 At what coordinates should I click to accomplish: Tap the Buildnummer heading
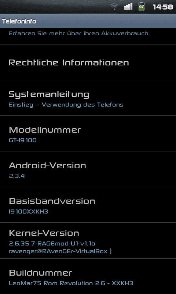pos(40,273)
